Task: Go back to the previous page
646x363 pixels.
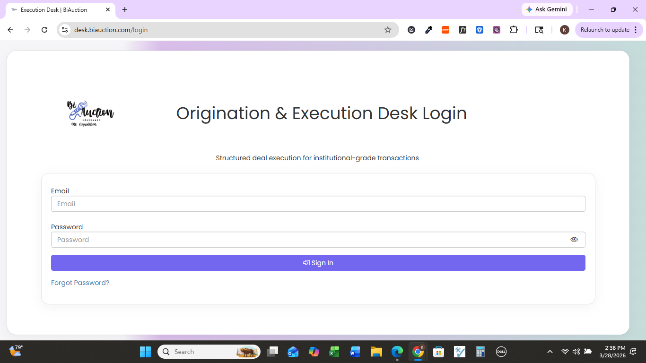Action: pos(10,30)
